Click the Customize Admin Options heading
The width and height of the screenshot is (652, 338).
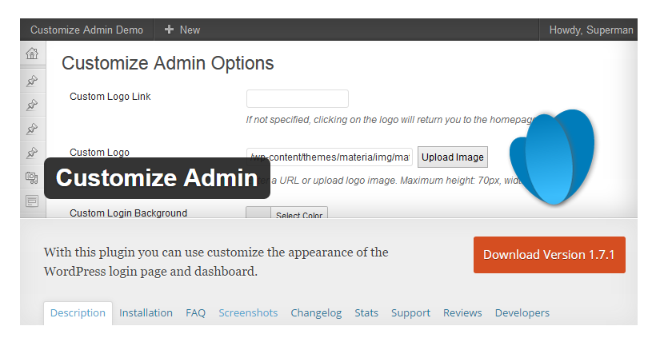[x=167, y=64]
